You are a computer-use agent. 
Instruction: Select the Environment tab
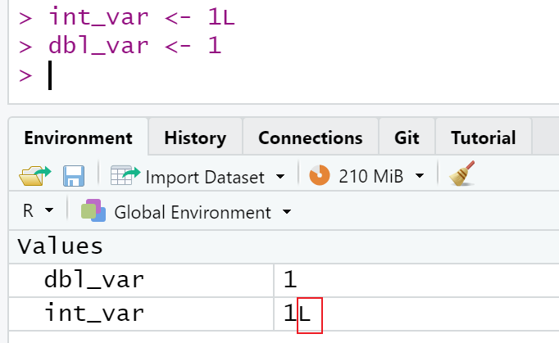[79, 138]
